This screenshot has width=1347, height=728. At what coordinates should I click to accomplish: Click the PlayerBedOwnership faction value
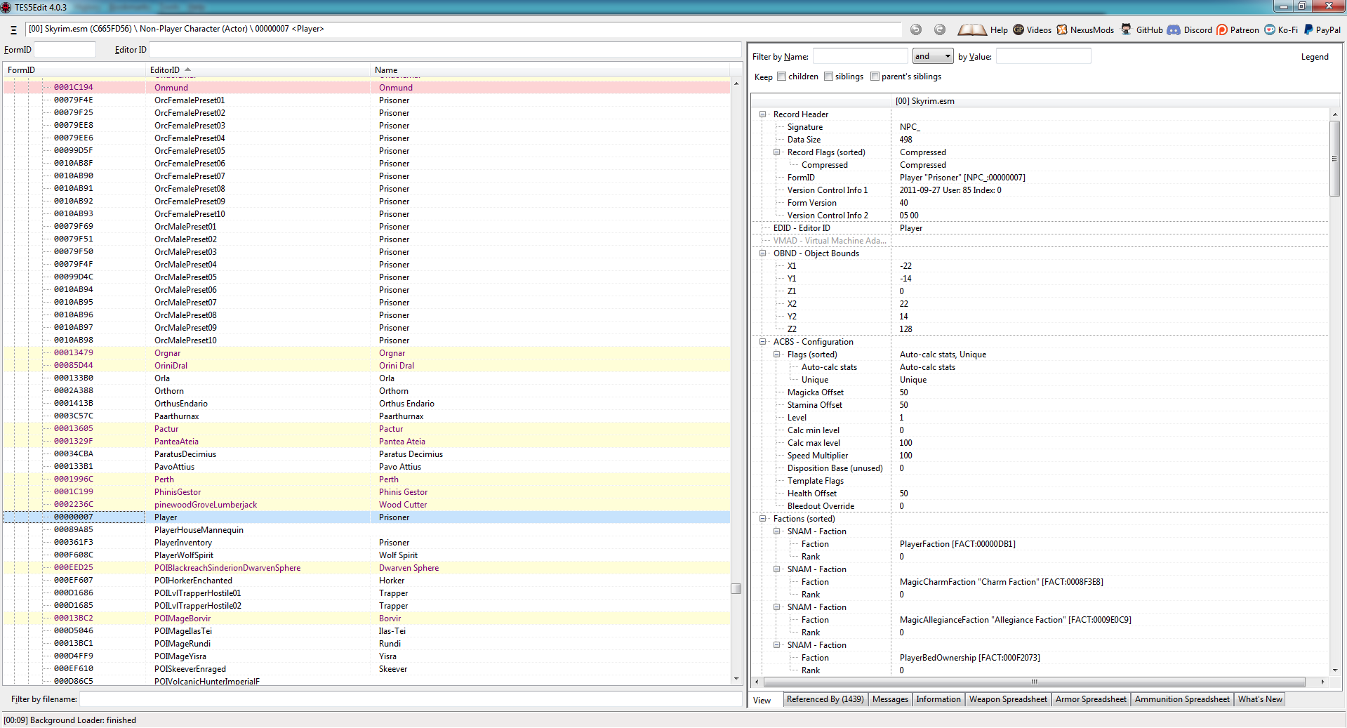coord(969,658)
